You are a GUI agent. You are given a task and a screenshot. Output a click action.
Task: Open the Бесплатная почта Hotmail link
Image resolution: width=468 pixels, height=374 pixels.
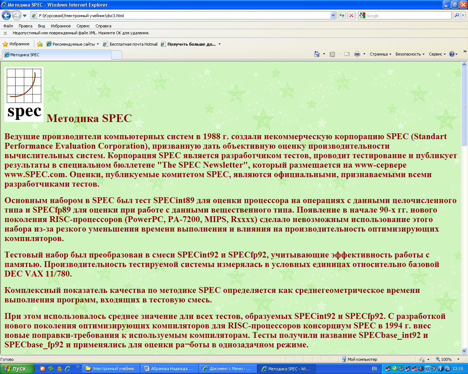[130, 44]
